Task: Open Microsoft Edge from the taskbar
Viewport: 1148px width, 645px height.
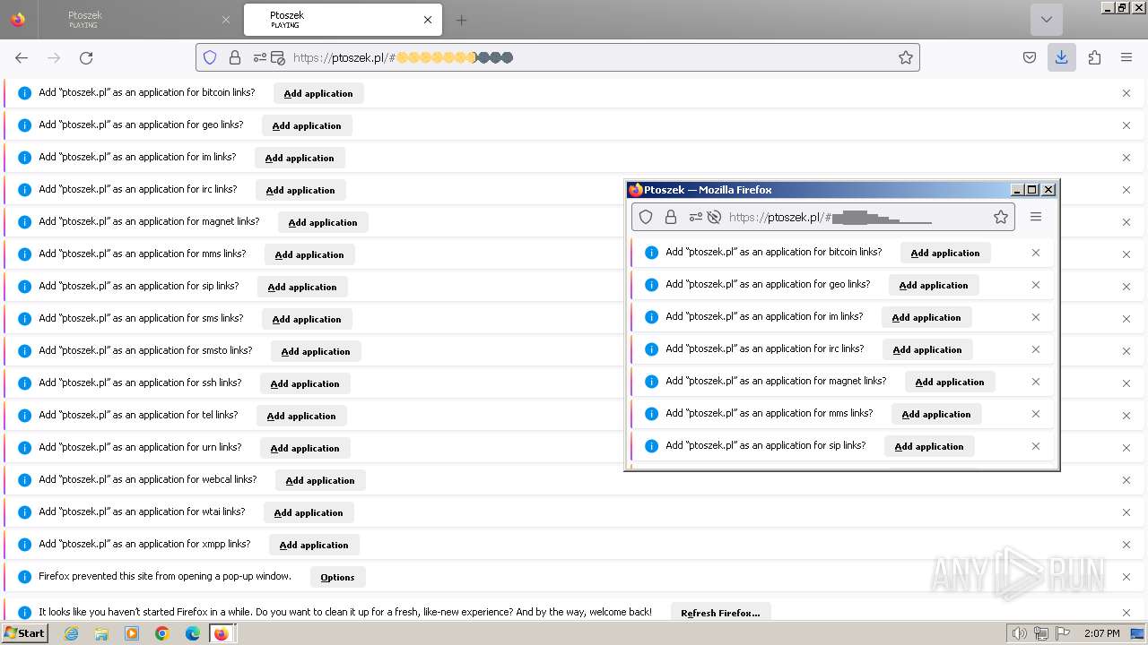Action: point(192,633)
